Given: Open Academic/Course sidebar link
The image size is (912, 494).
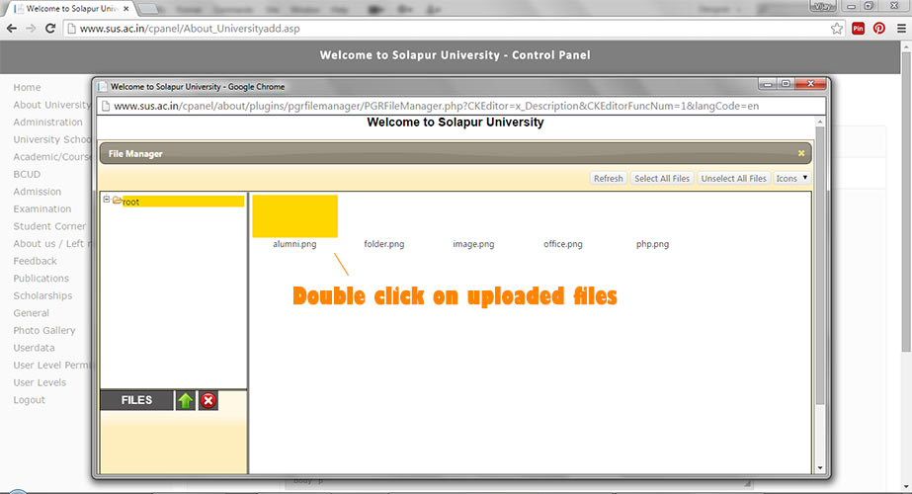Looking at the screenshot, I should pos(52,157).
